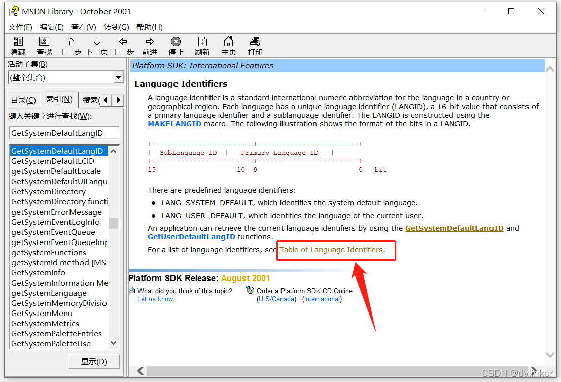Click the keyword search input field
561x382 pixels.
pyautogui.click(x=64, y=133)
